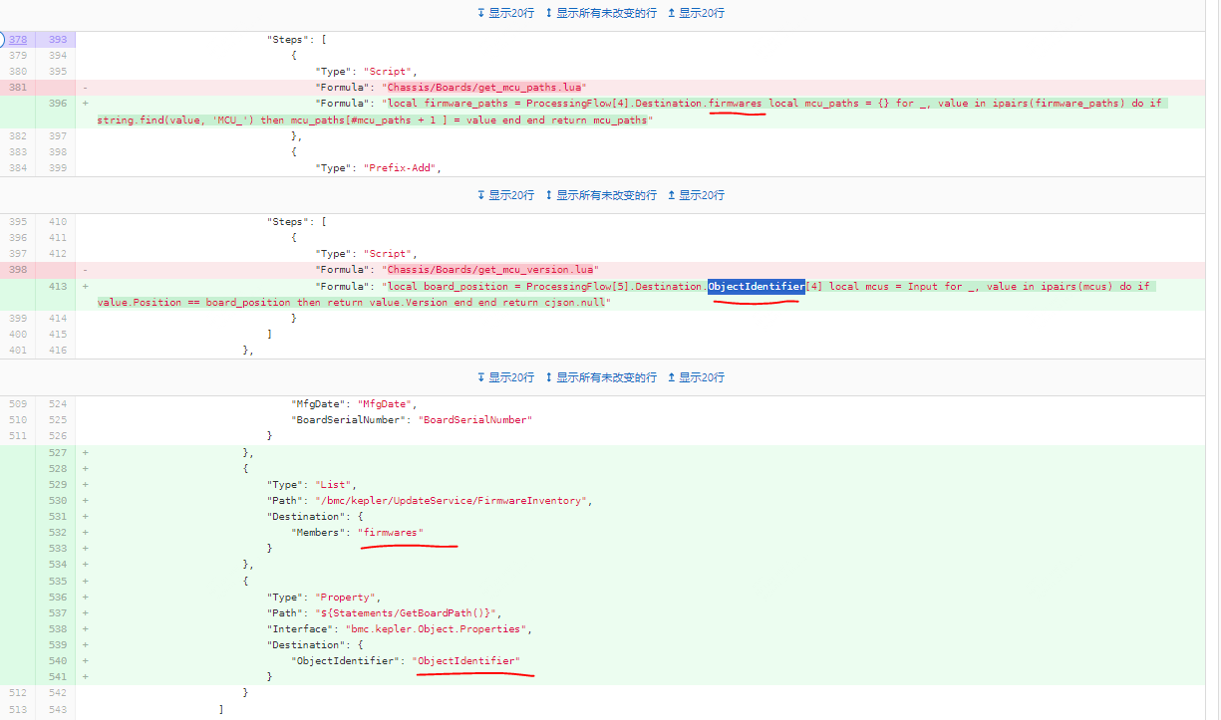Screen dimensions: 1221x720
Task: Select new line number 393
Action: pos(57,40)
